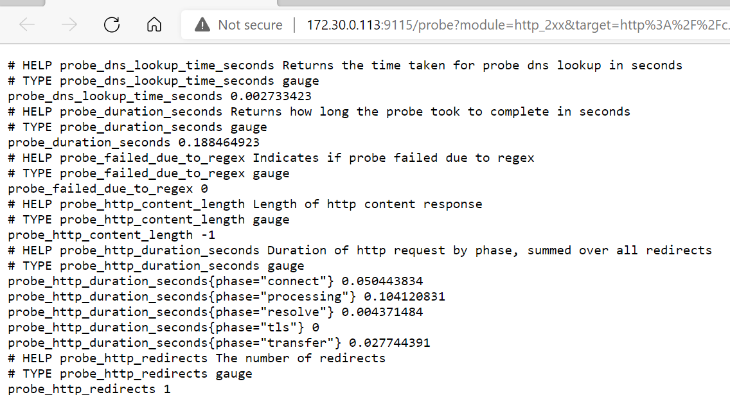Click the HELP probe_http_redirects comment line
The height and width of the screenshot is (395, 730).
197,358
